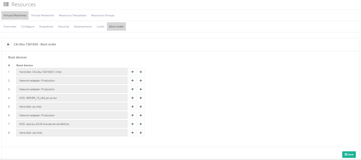This screenshot has width=361, height=160.
Task: Move ca.vhdx hard disk down
Action: coord(141,107)
